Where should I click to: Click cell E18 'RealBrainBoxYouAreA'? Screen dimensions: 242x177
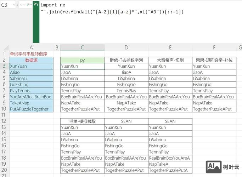coord(170,158)
